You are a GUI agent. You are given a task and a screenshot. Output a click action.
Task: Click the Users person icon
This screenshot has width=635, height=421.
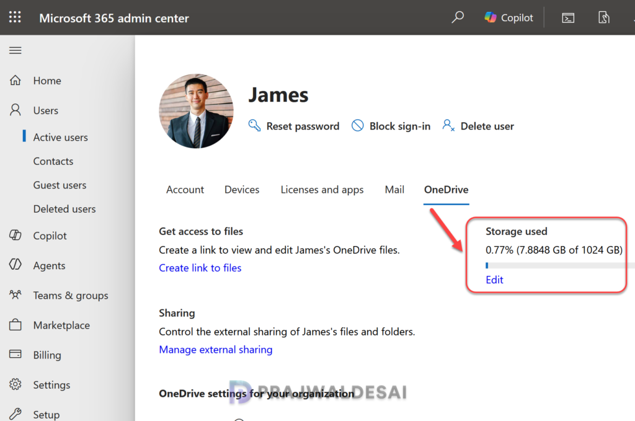click(x=16, y=110)
